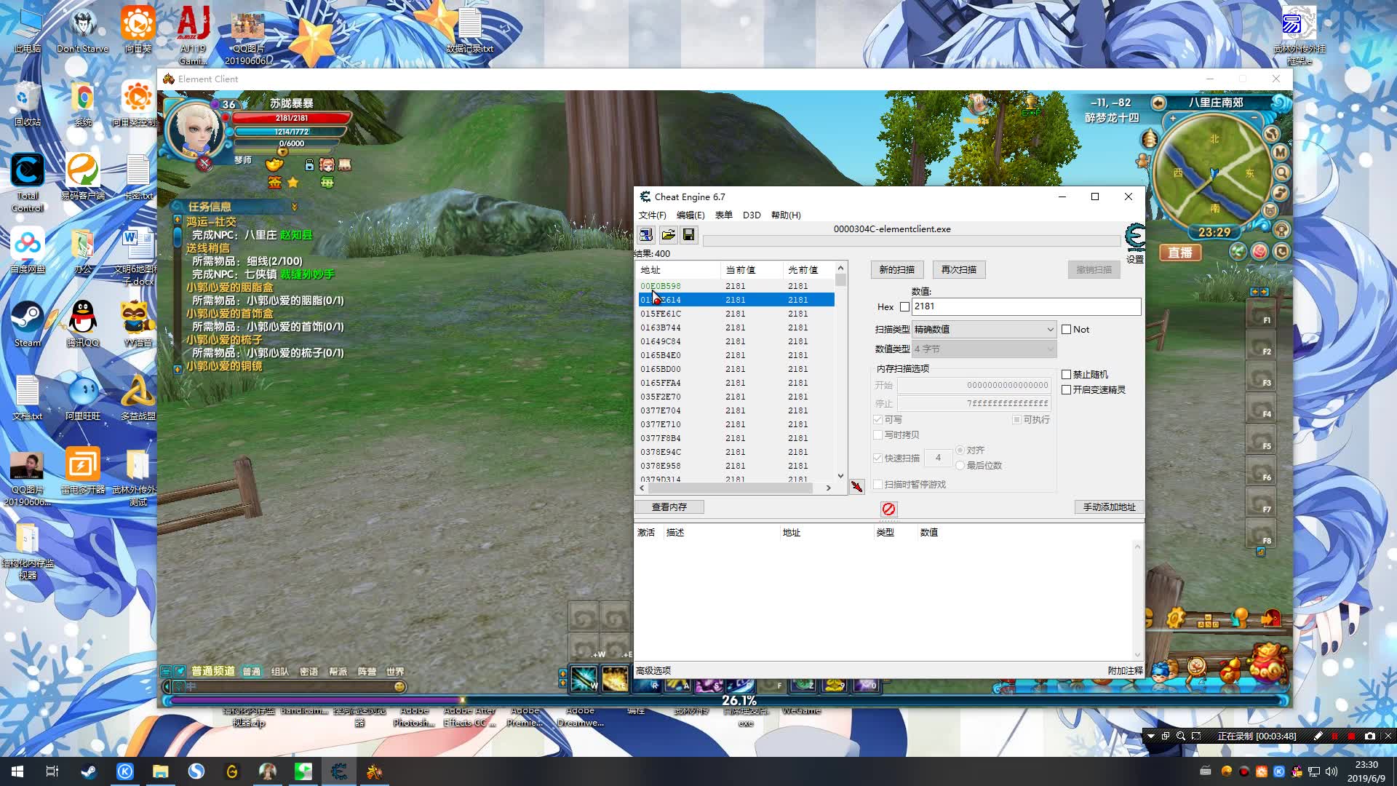The width and height of the screenshot is (1397, 786).
Task: Click the red exit door icon in game
Action: [x=1270, y=619]
